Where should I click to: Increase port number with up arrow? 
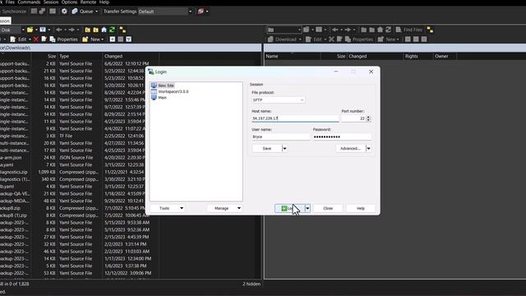click(x=368, y=117)
